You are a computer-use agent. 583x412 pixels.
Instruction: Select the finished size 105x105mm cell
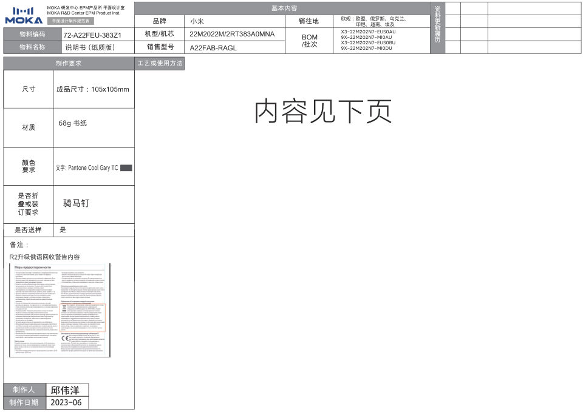point(93,89)
